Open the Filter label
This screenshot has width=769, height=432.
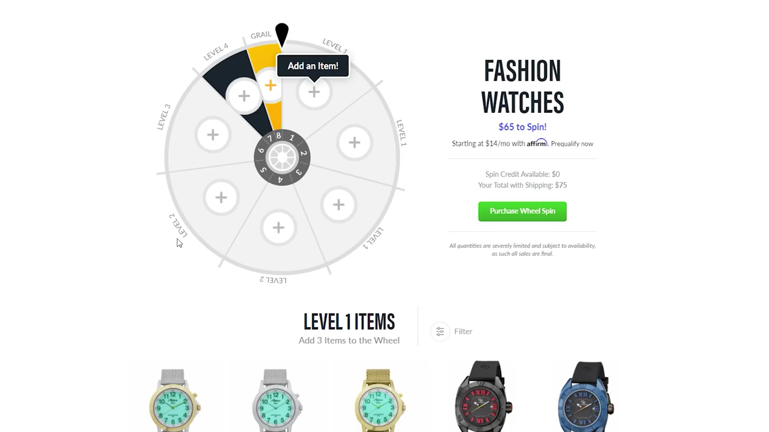click(463, 331)
